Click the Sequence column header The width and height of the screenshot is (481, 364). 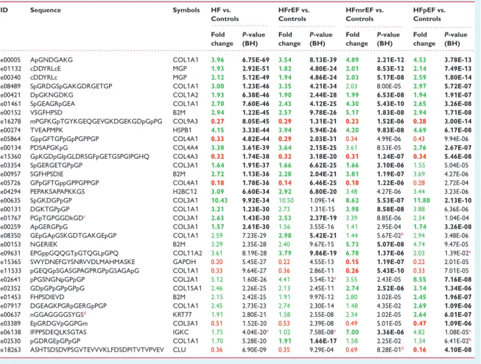(x=46, y=10)
